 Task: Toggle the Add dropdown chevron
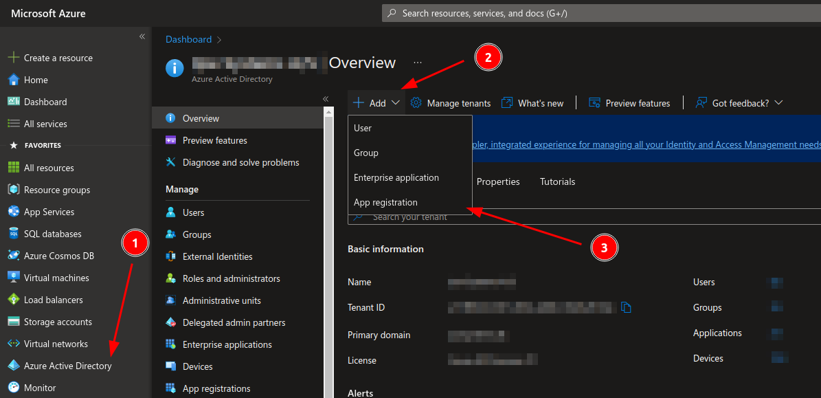396,103
